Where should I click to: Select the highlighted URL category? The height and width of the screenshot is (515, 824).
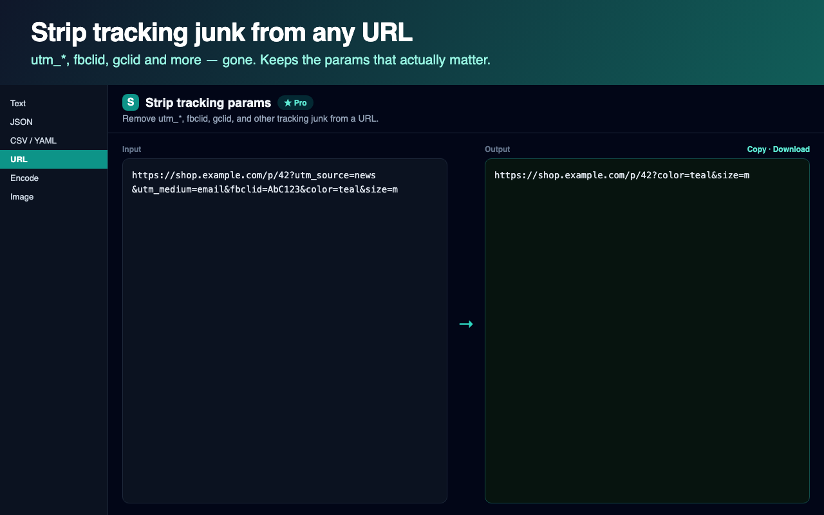tap(53, 159)
